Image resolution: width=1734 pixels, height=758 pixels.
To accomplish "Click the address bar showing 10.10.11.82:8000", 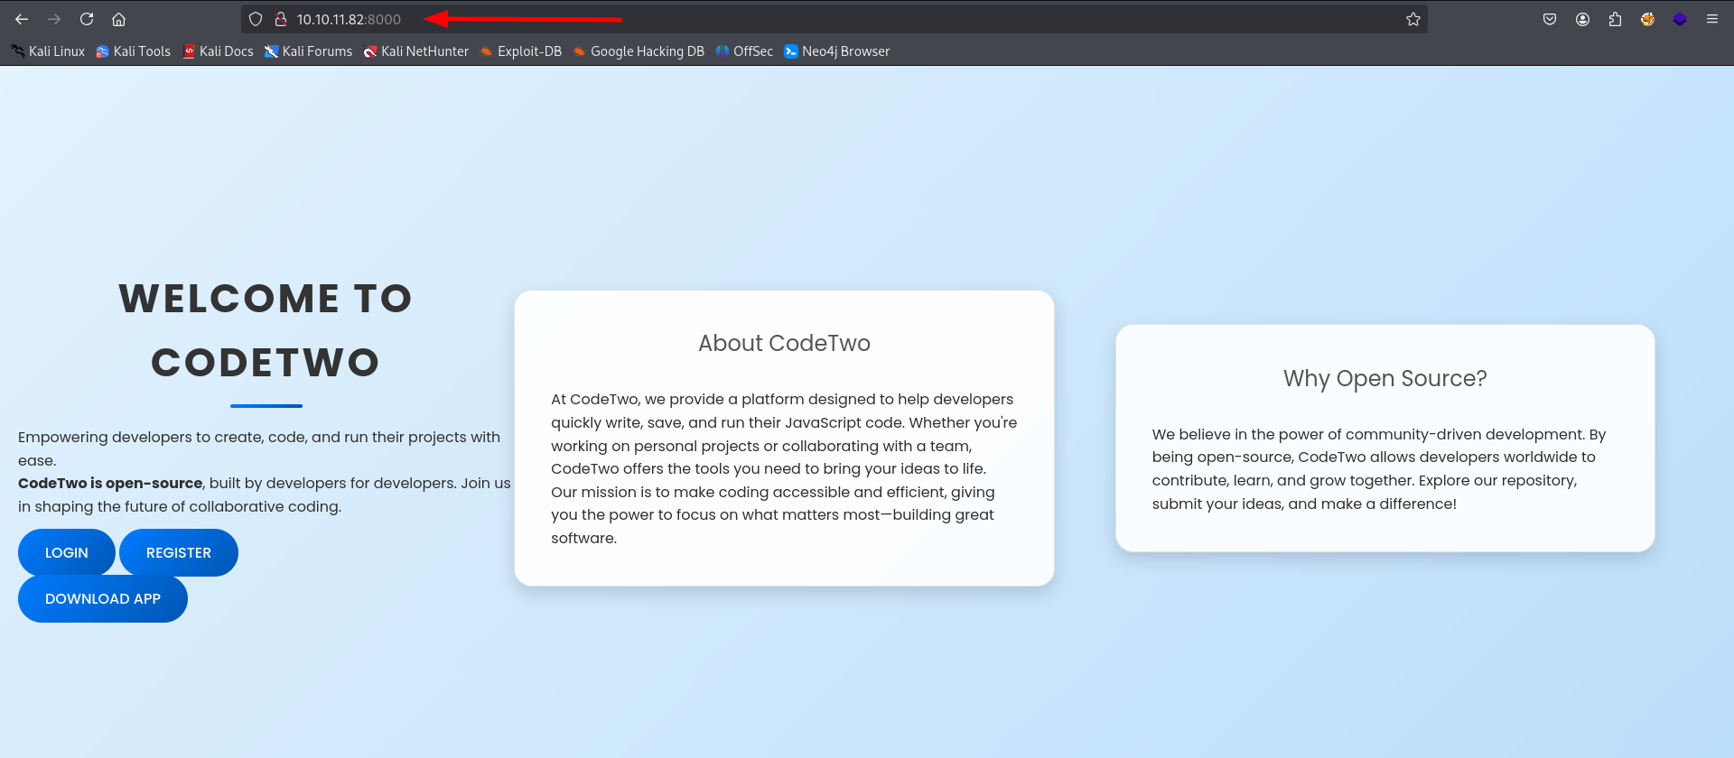I will 813,19.
